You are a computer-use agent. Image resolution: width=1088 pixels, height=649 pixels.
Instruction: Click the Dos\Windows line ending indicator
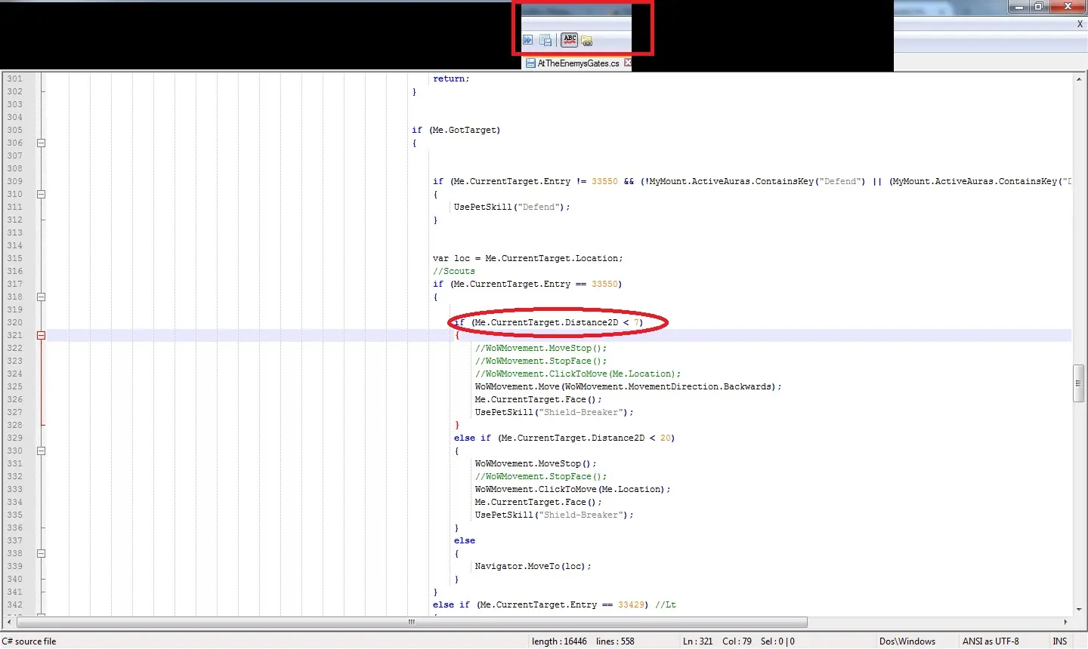coord(907,641)
